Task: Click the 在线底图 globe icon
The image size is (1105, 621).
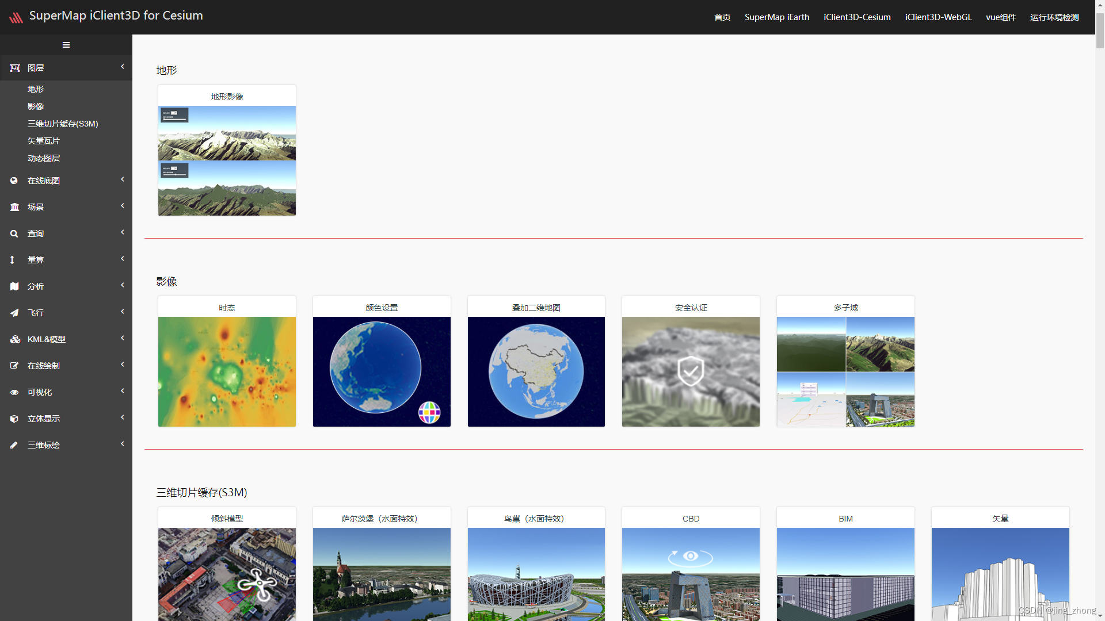Action: click(x=14, y=181)
